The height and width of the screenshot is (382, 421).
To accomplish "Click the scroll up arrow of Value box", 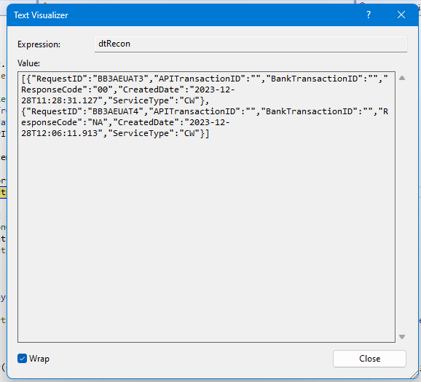I will tap(402, 78).
